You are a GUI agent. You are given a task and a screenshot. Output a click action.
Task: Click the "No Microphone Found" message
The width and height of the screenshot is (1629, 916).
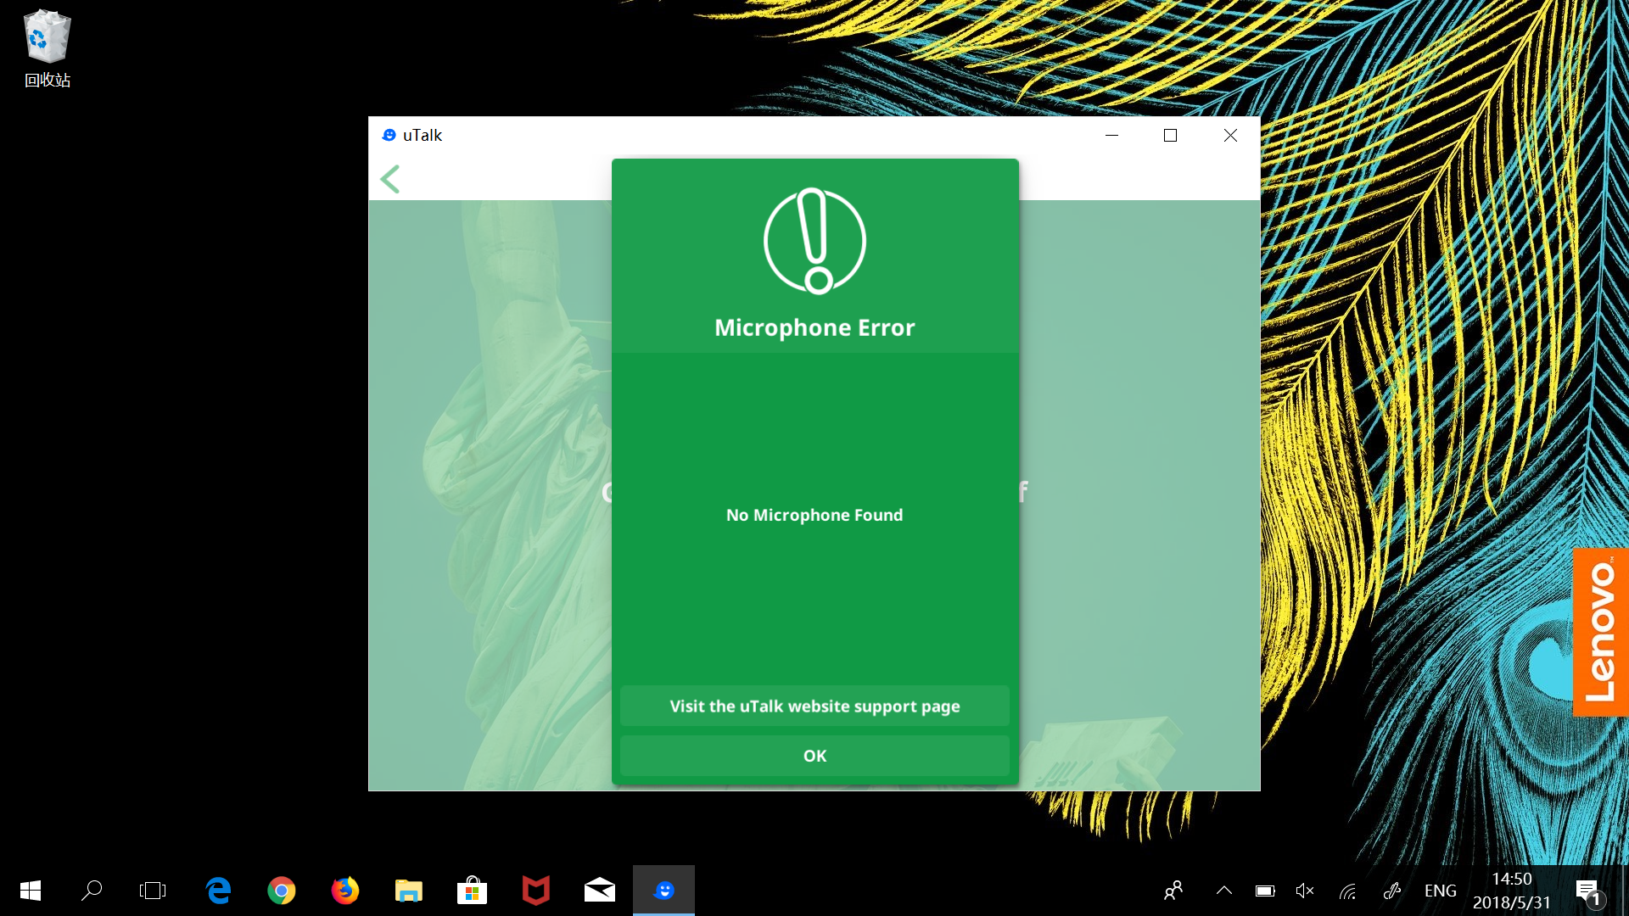point(814,515)
